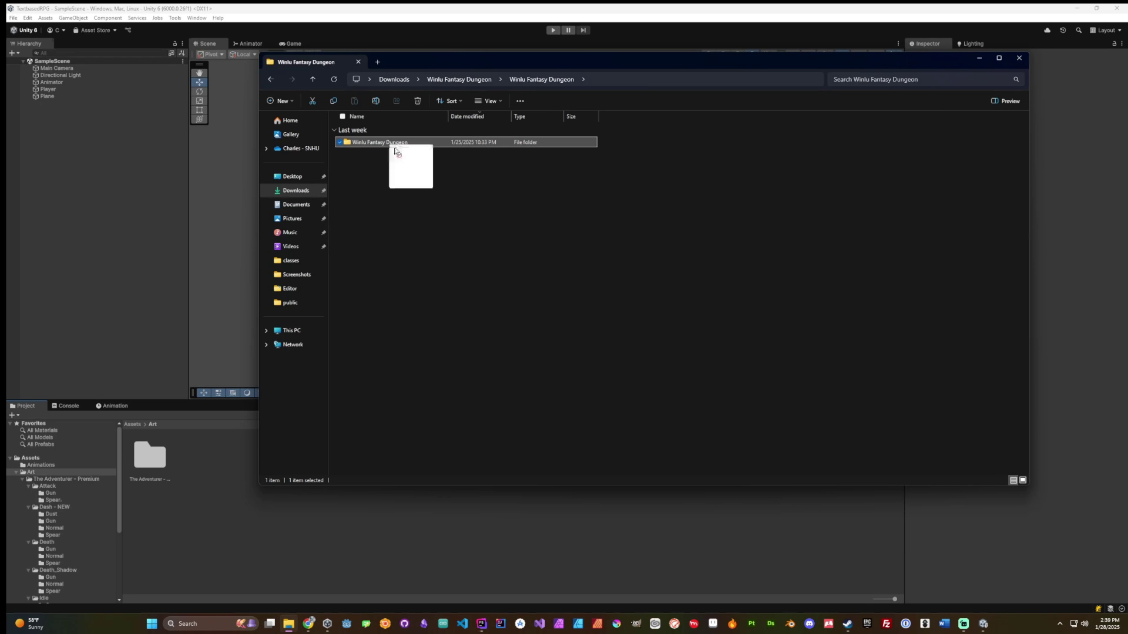Switch to large thumbnails layout icon

pyautogui.click(x=1023, y=480)
